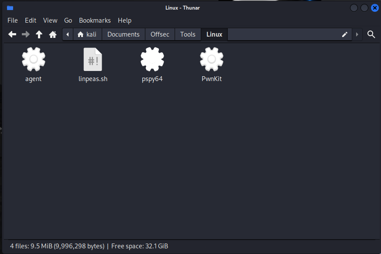Open the Help menu

[x=125, y=20]
